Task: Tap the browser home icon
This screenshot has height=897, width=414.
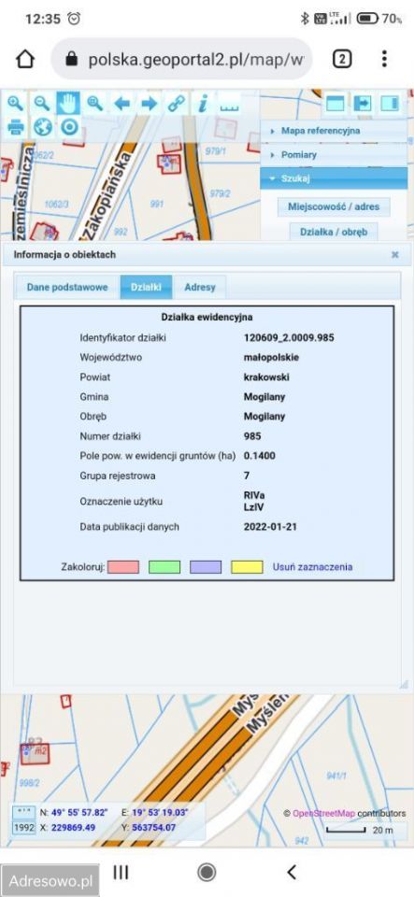Action: (25, 59)
